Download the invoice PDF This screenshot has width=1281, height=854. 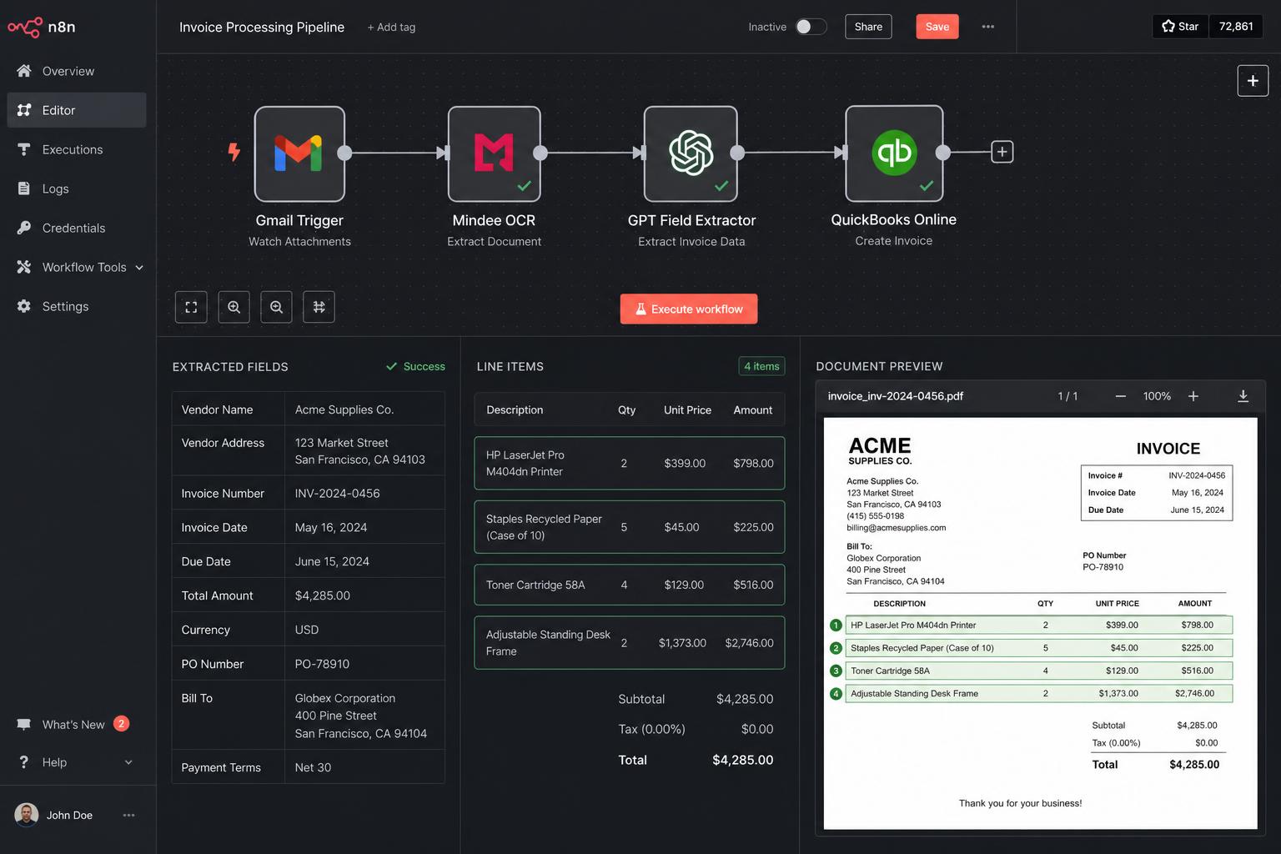pos(1243,396)
